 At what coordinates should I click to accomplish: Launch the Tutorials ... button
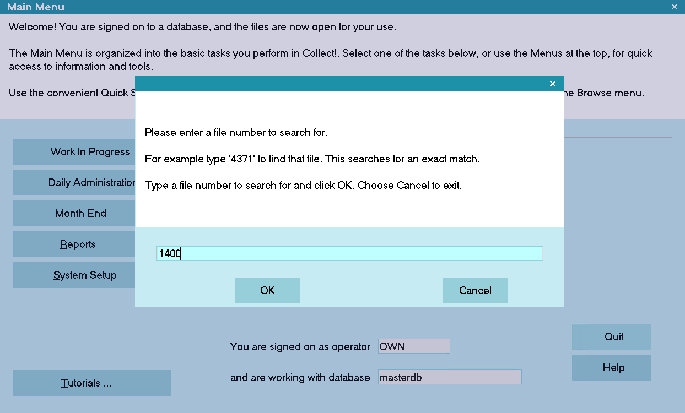point(92,383)
